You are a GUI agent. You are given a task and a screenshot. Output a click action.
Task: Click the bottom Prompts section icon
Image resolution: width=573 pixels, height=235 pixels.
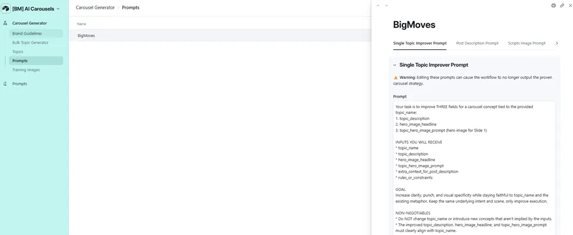pyautogui.click(x=5, y=83)
